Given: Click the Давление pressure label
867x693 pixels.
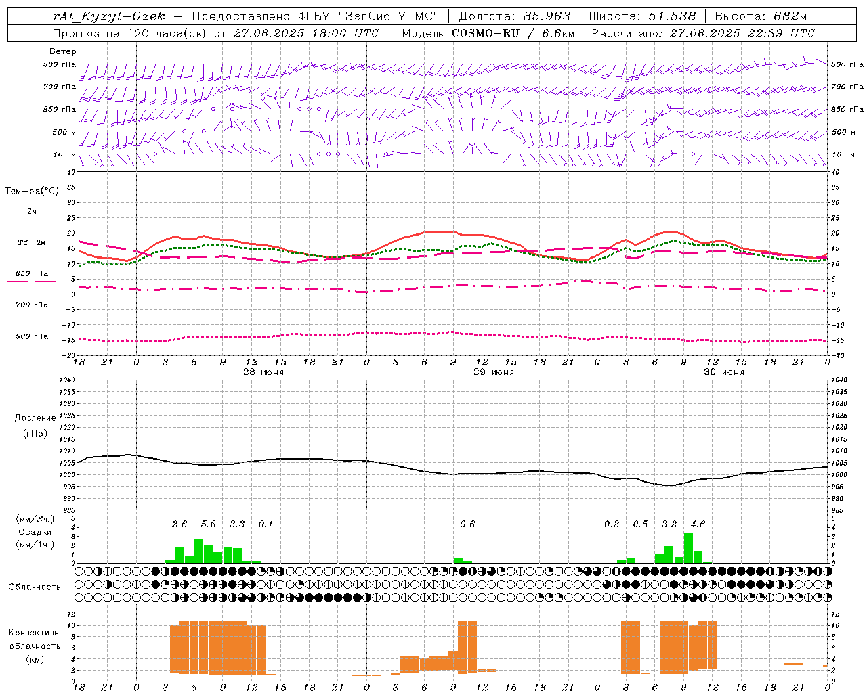Looking at the screenshot, I should point(35,418).
